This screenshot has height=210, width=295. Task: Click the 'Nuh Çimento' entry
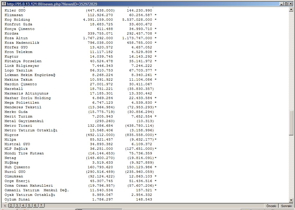click(17, 167)
